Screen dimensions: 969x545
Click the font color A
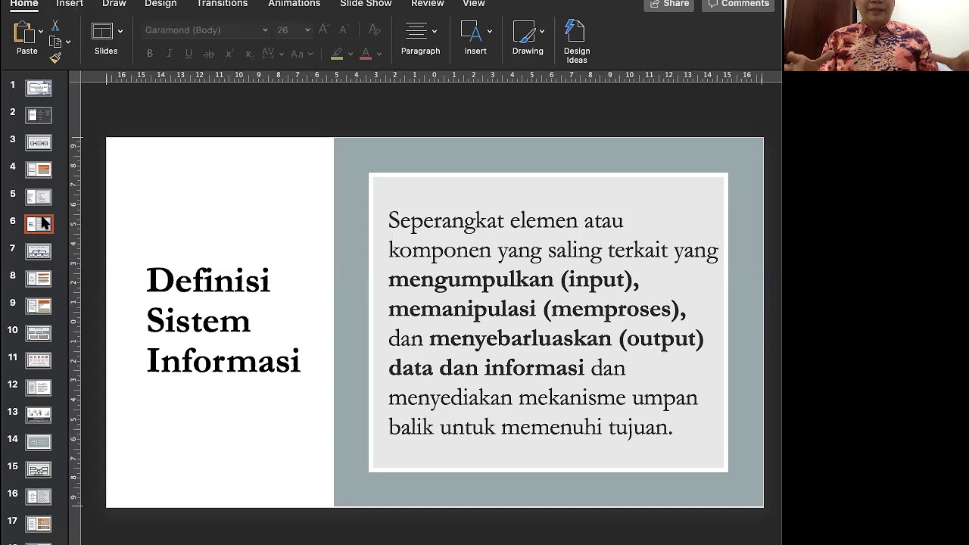coord(366,54)
